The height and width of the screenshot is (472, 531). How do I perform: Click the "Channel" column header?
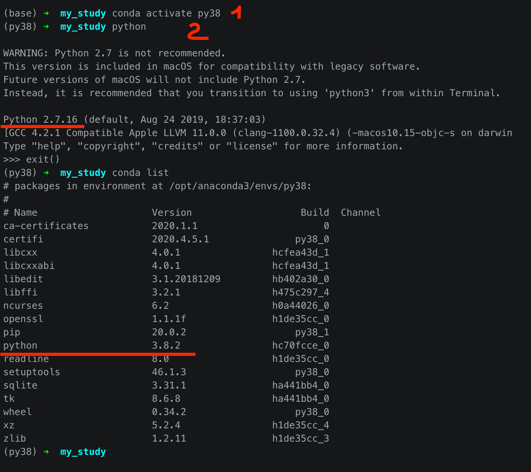coord(361,213)
